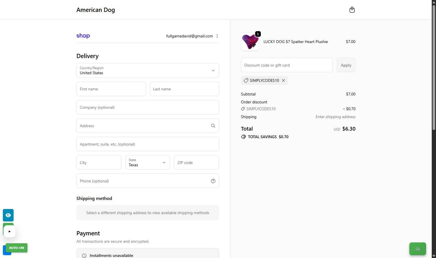
Task: Click the City field
Action: click(99, 163)
